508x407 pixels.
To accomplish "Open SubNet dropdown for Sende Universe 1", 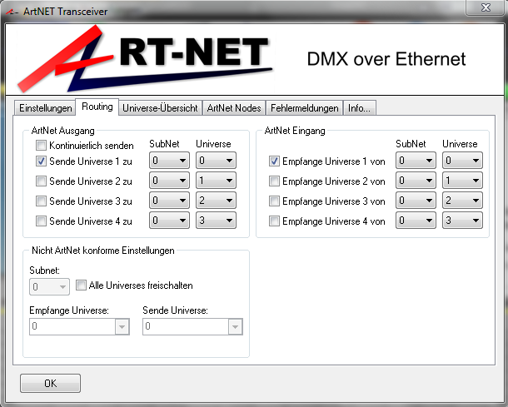I will (x=169, y=161).
